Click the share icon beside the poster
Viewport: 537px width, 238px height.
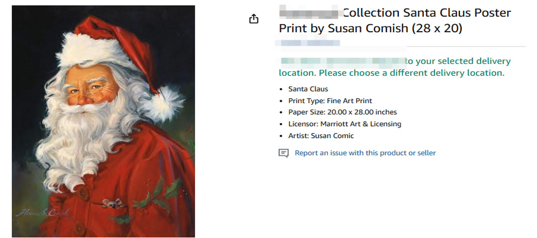coord(254,19)
